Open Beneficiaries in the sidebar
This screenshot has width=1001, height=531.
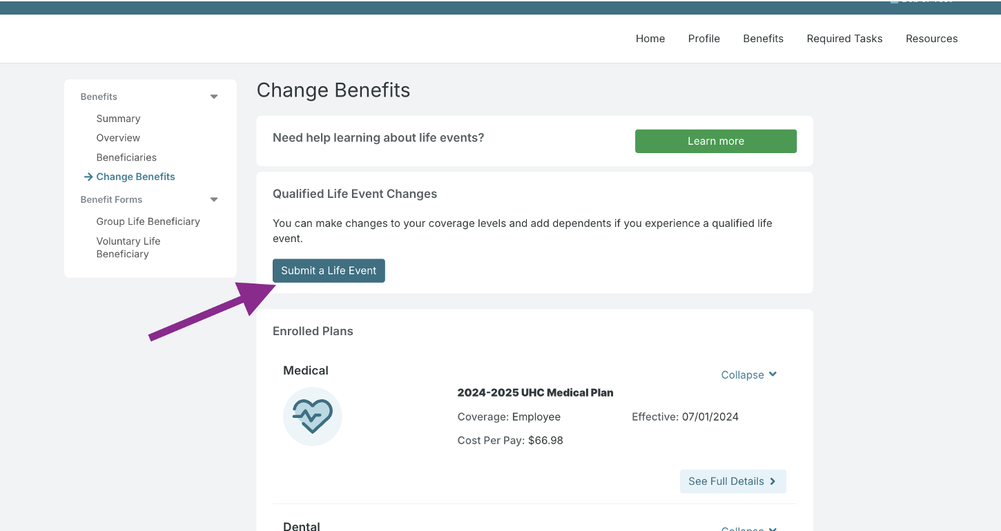(x=126, y=157)
